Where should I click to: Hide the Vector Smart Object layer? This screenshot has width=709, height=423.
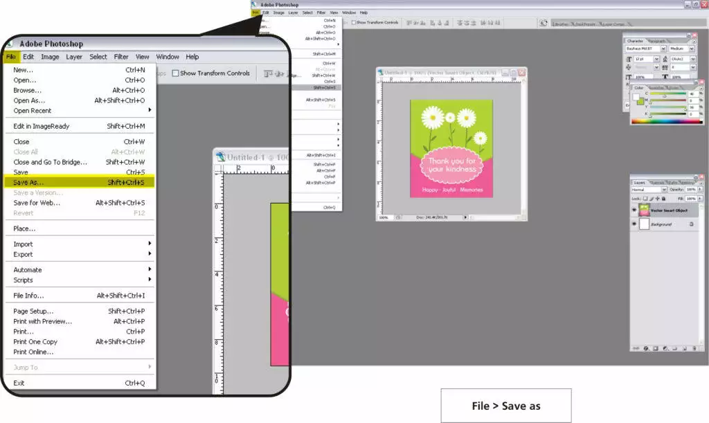click(635, 210)
